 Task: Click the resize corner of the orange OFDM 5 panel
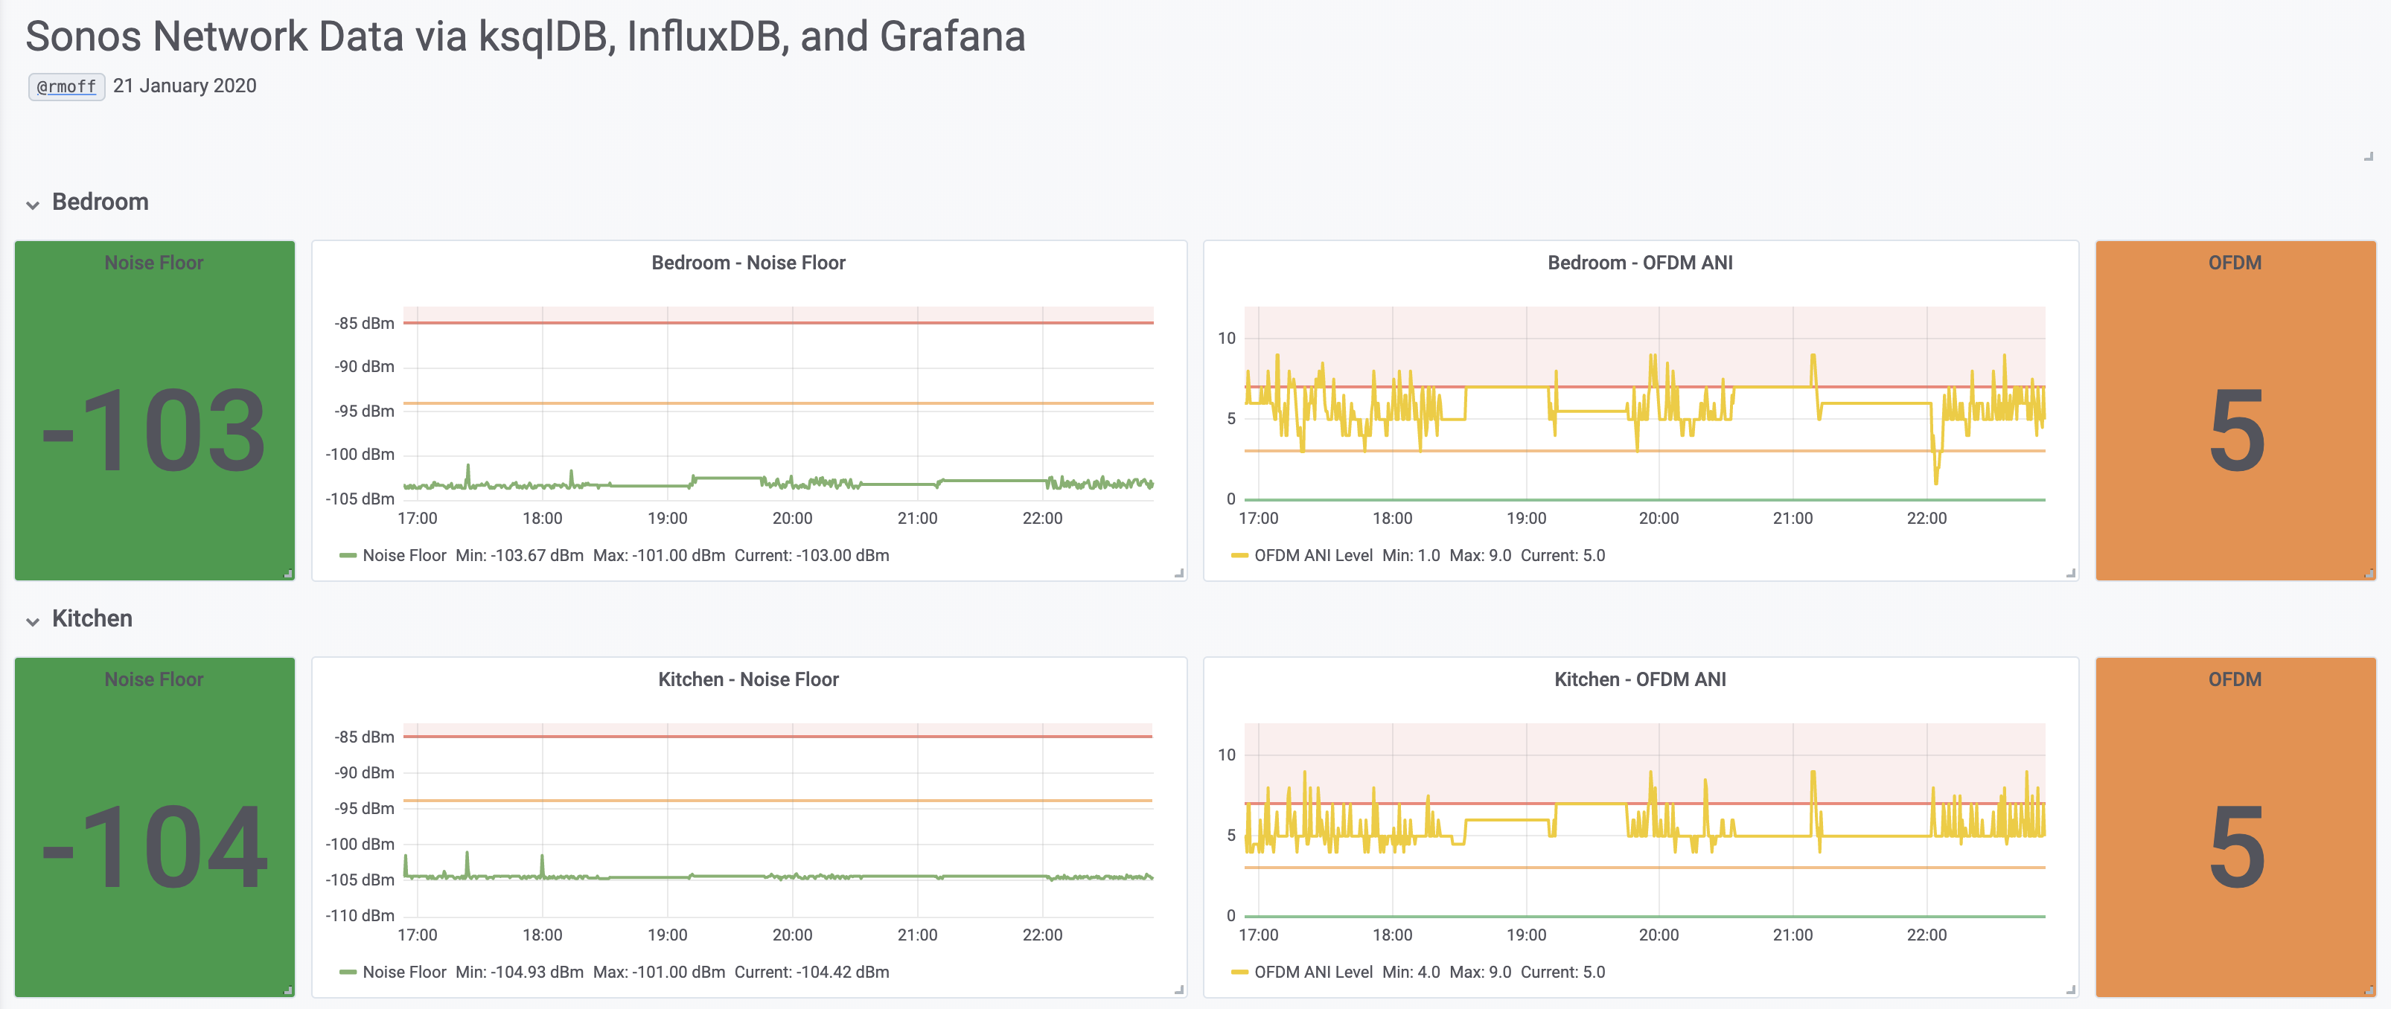(2369, 573)
